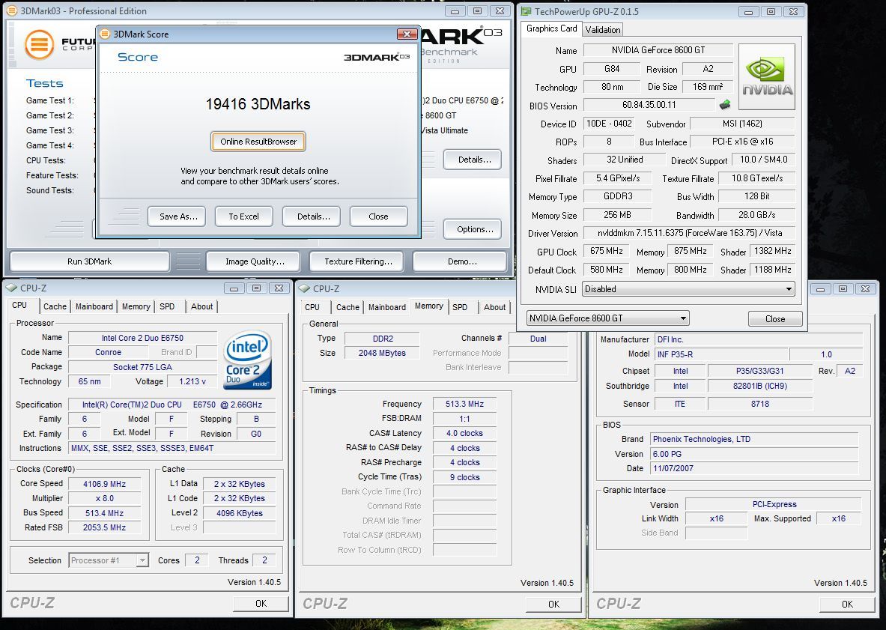Open the Mainboard tab in middle CPU-Z
The width and height of the screenshot is (886, 630).
[x=387, y=307]
